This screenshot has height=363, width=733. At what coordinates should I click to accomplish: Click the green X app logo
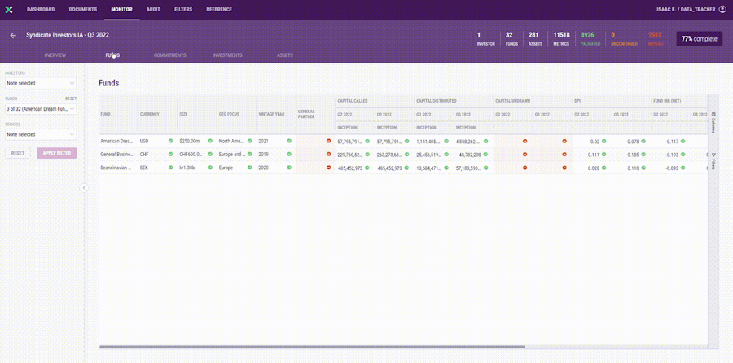coord(9,10)
